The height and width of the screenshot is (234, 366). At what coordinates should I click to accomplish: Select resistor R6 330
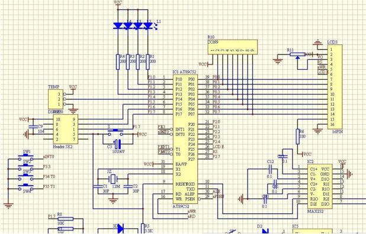(298, 136)
